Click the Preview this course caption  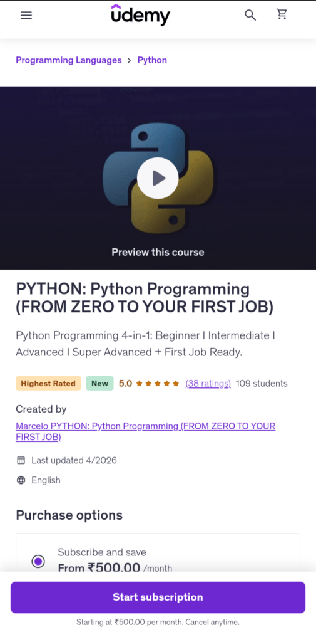[158, 252]
